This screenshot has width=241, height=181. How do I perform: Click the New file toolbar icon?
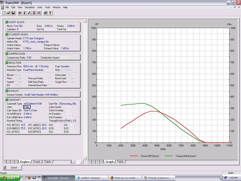click(x=4, y=13)
